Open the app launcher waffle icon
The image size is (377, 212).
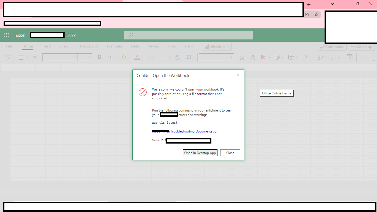pos(7,35)
